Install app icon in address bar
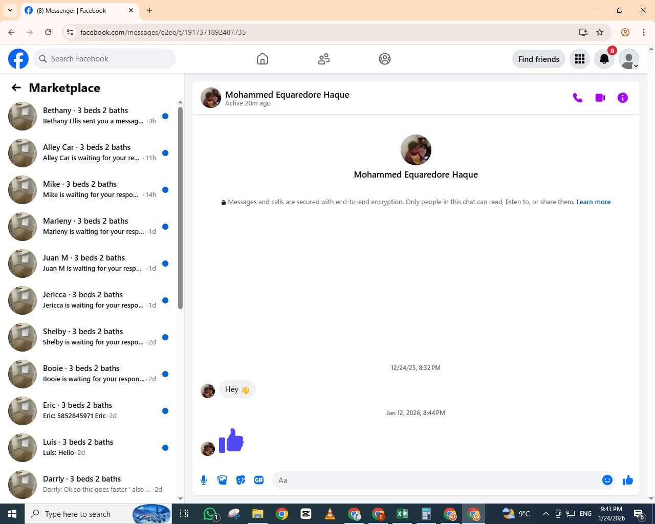655x524 pixels. [x=583, y=32]
